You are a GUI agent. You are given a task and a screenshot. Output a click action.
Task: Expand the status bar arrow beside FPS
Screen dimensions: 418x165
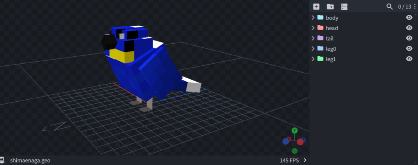[305, 160]
